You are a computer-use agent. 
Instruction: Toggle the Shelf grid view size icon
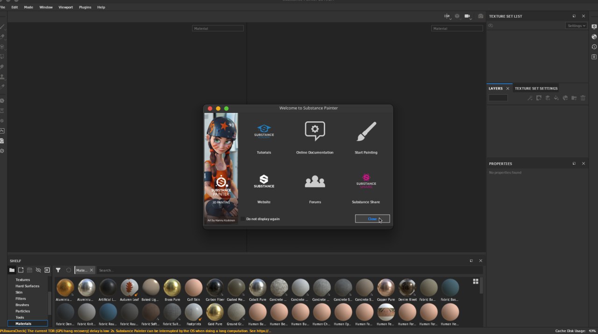pyautogui.click(x=476, y=281)
